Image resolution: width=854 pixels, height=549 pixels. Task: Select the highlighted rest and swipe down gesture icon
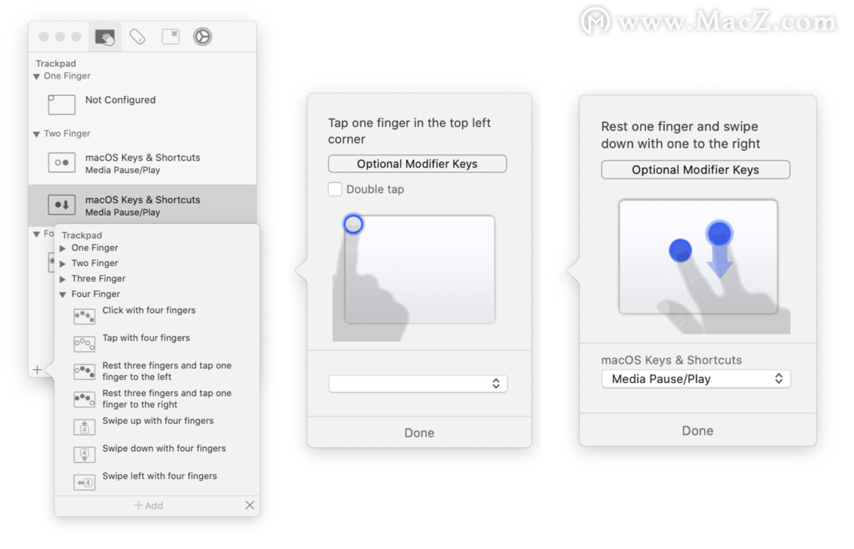tap(62, 205)
